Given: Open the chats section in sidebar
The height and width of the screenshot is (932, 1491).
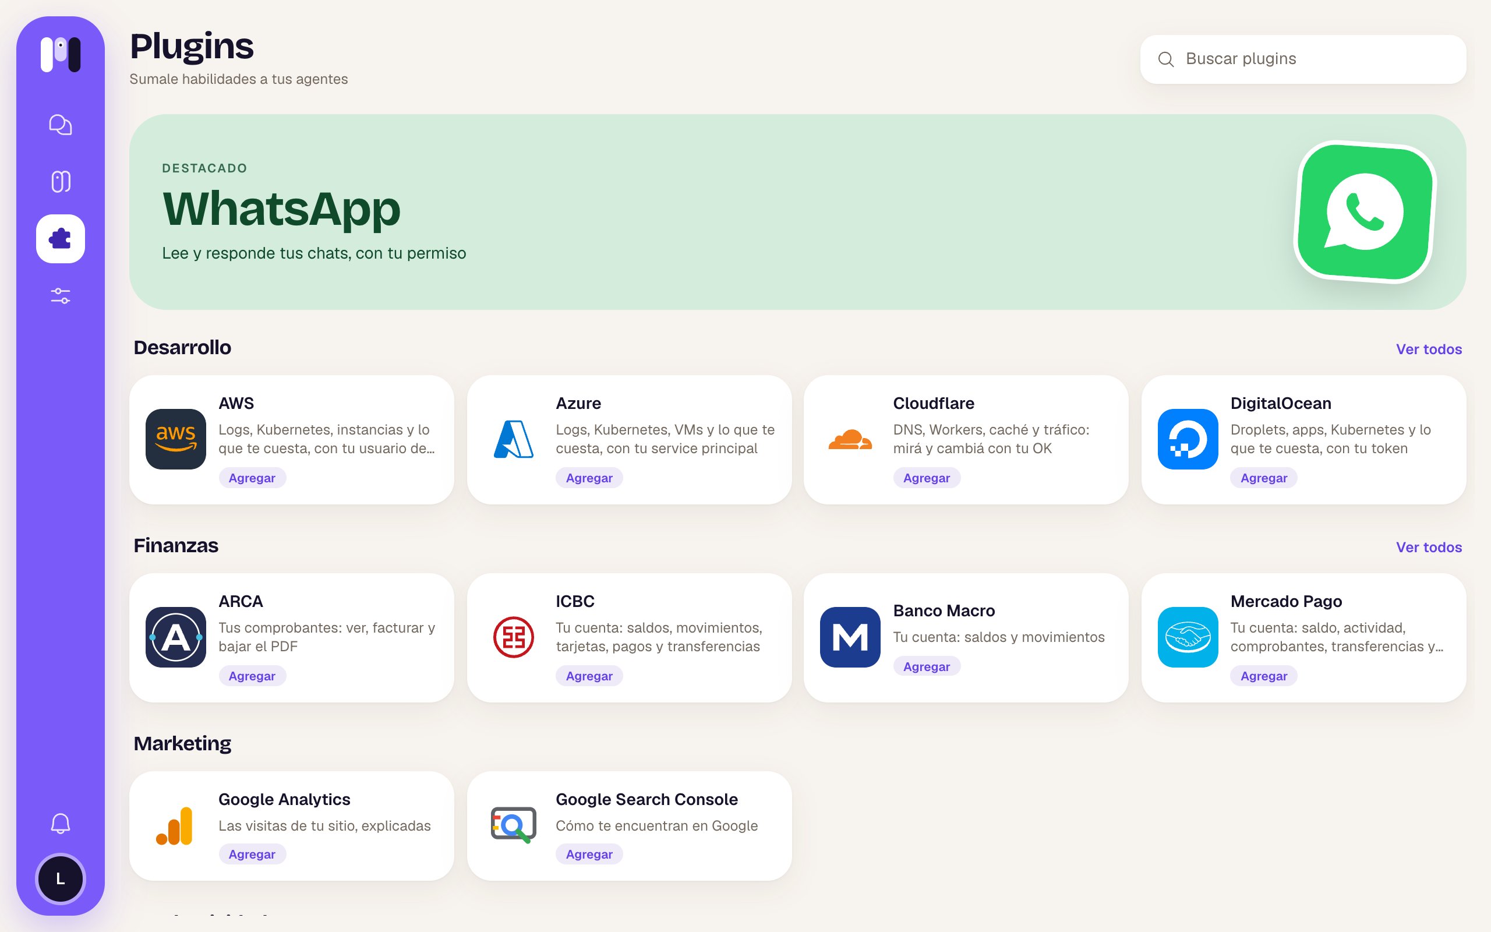Looking at the screenshot, I should [x=61, y=125].
